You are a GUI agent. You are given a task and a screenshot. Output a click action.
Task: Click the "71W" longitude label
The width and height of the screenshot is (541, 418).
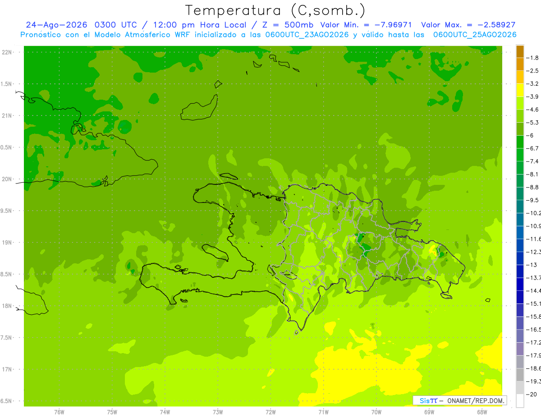click(323, 412)
